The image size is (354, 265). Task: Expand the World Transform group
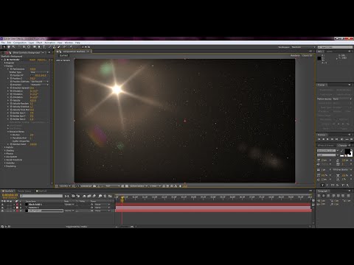(4, 160)
